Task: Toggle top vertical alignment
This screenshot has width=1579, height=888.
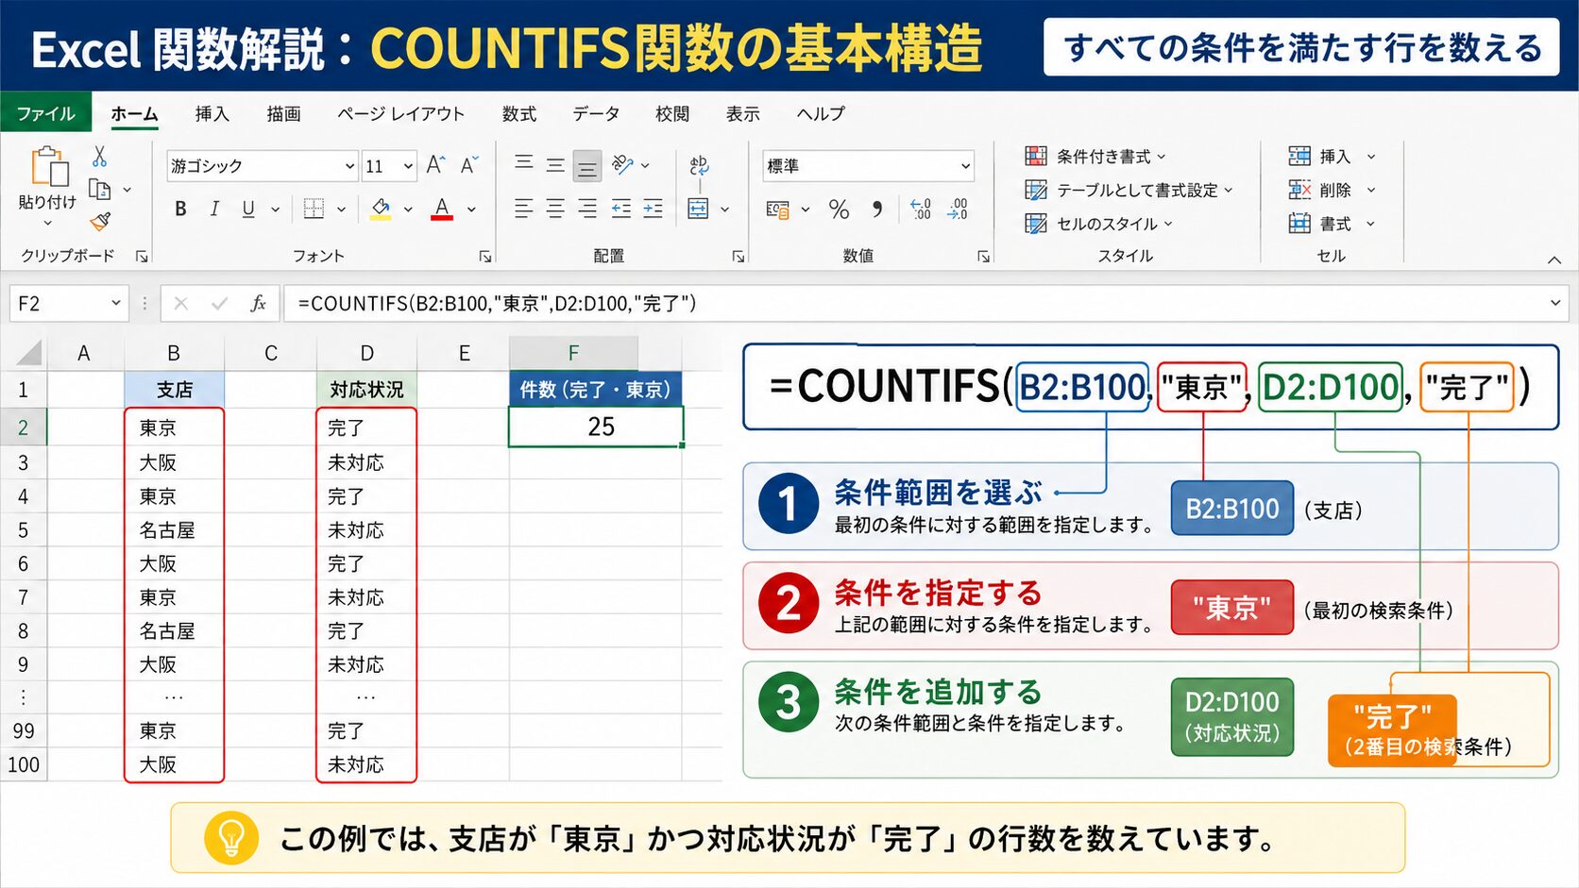Action: [x=524, y=164]
